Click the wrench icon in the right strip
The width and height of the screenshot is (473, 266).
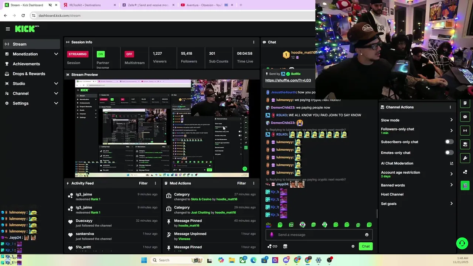(x=465, y=158)
